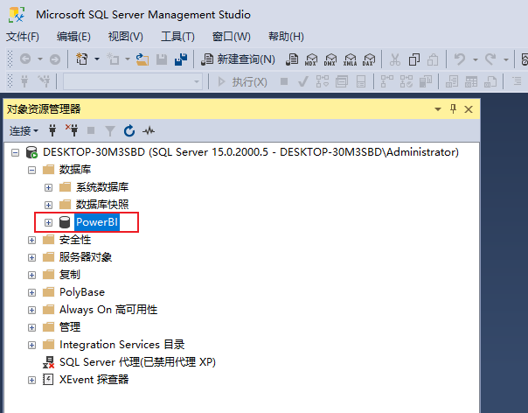Click Connect Object Explorer plug icon
528x413 pixels.
click(x=52, y=130)
